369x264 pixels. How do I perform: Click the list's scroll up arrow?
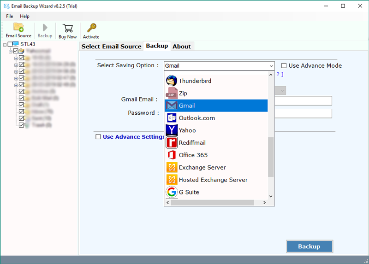tap(271, 75)
